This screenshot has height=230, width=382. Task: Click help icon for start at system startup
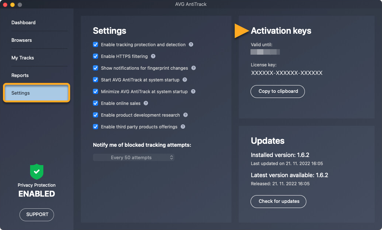pyautogui.click(x=185, y=80)
